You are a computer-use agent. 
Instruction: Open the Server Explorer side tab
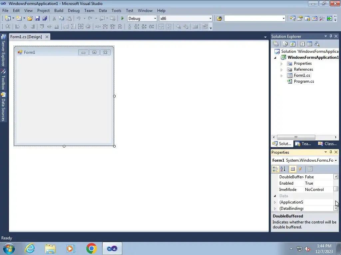pyautogui.click(x=3, y=51)
